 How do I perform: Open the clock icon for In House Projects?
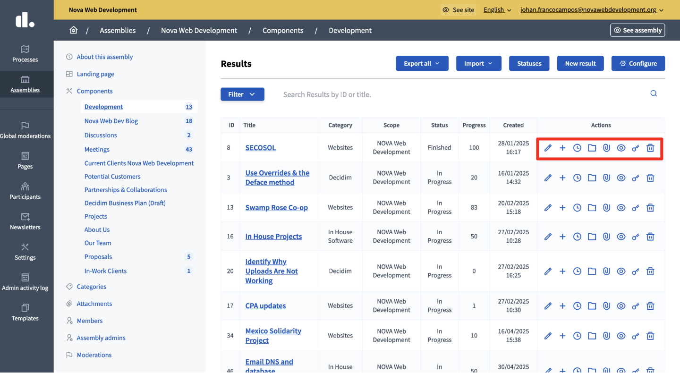577,237
